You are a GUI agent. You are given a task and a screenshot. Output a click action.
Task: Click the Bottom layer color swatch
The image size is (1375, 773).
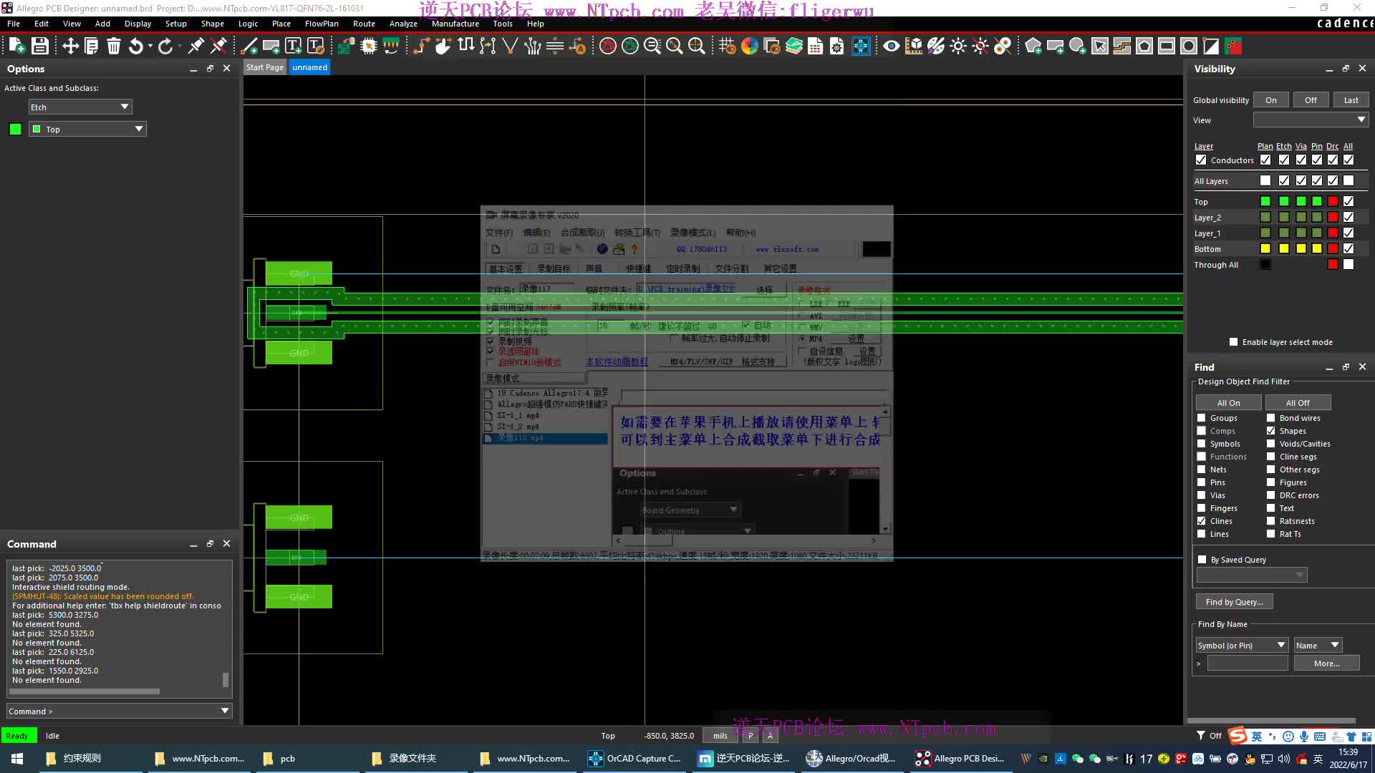click(x=1265, y=248)
